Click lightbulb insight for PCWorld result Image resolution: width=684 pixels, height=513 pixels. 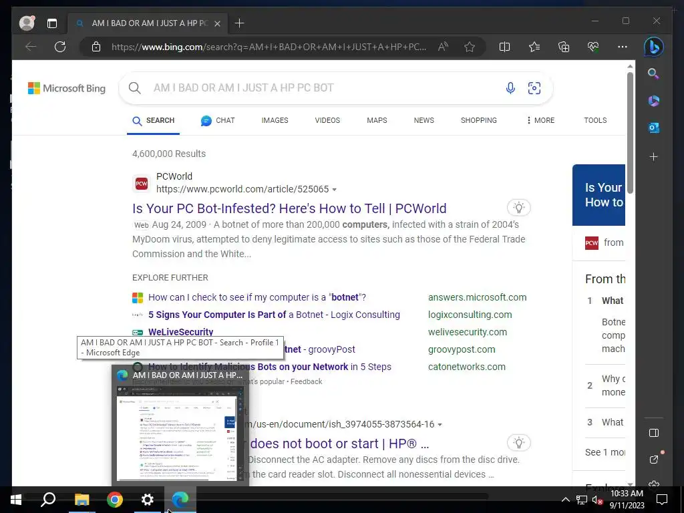(518, 208)
